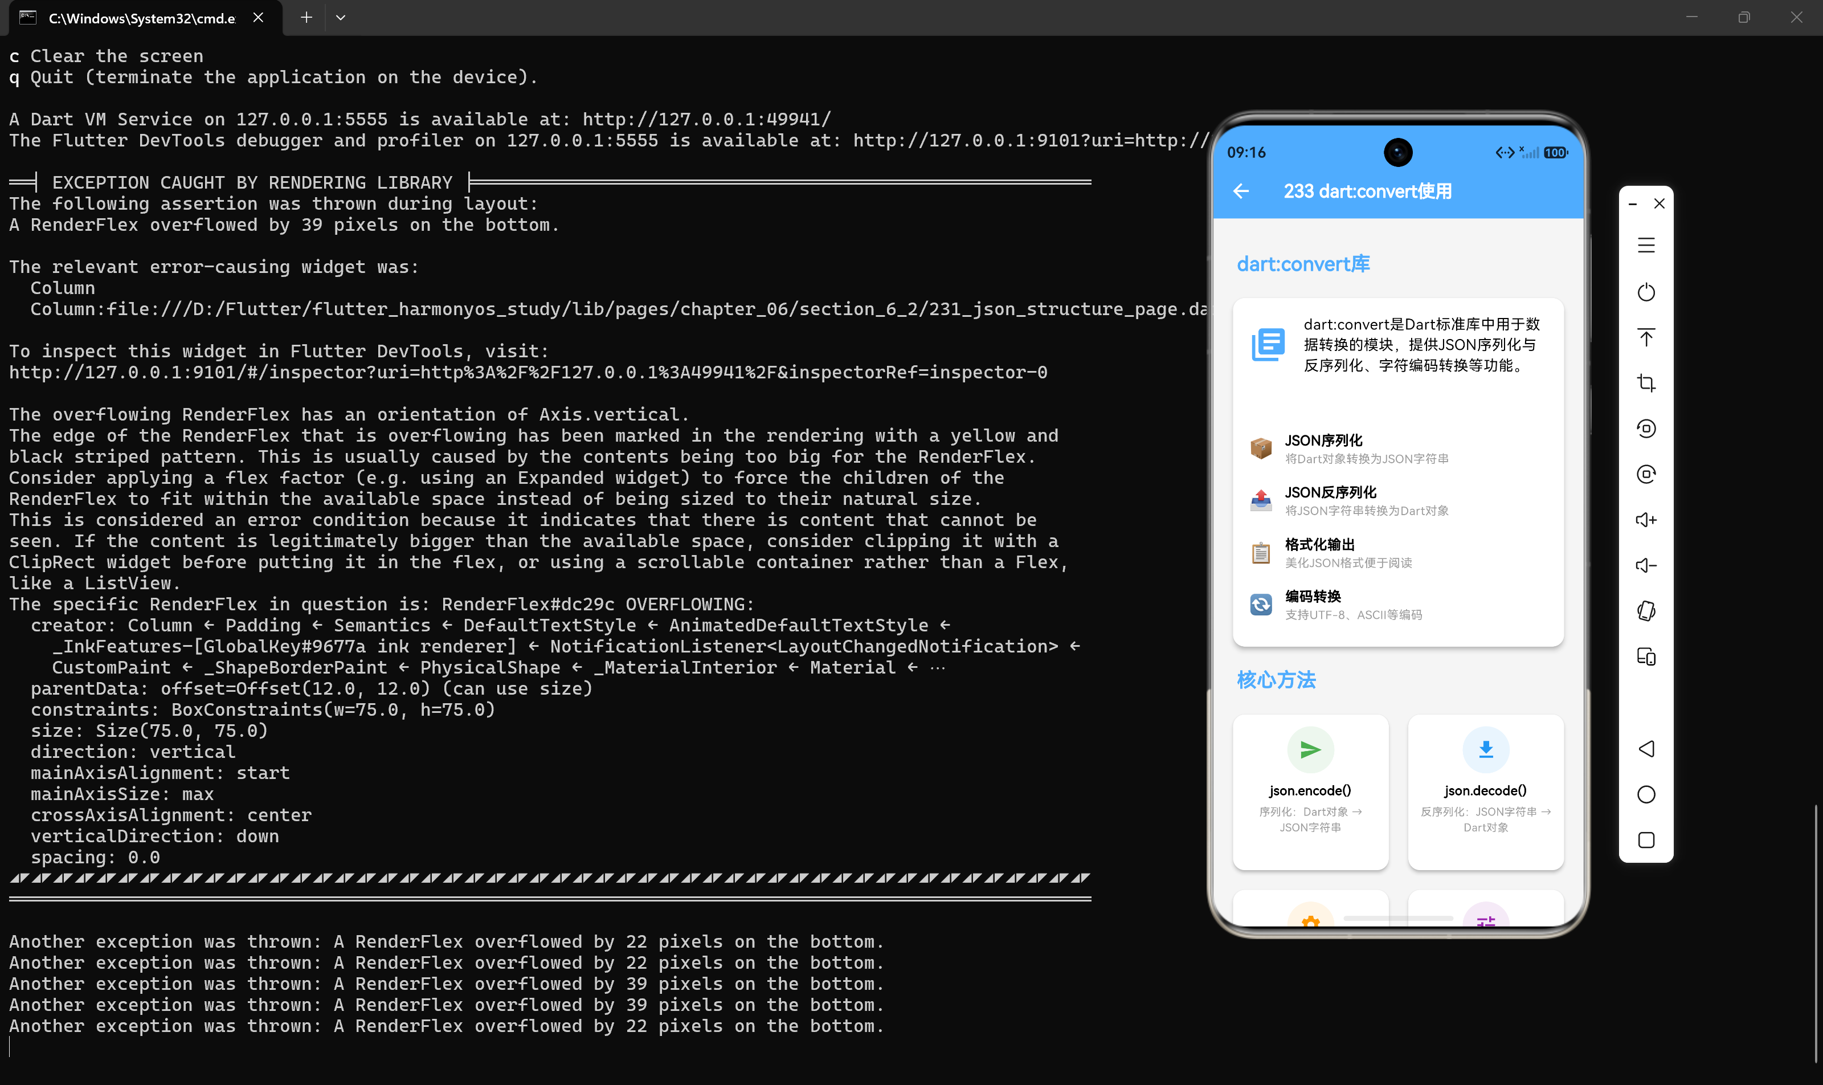Click the shake device icon
Screen dimensions: 1823x1085
(1646, 610)
